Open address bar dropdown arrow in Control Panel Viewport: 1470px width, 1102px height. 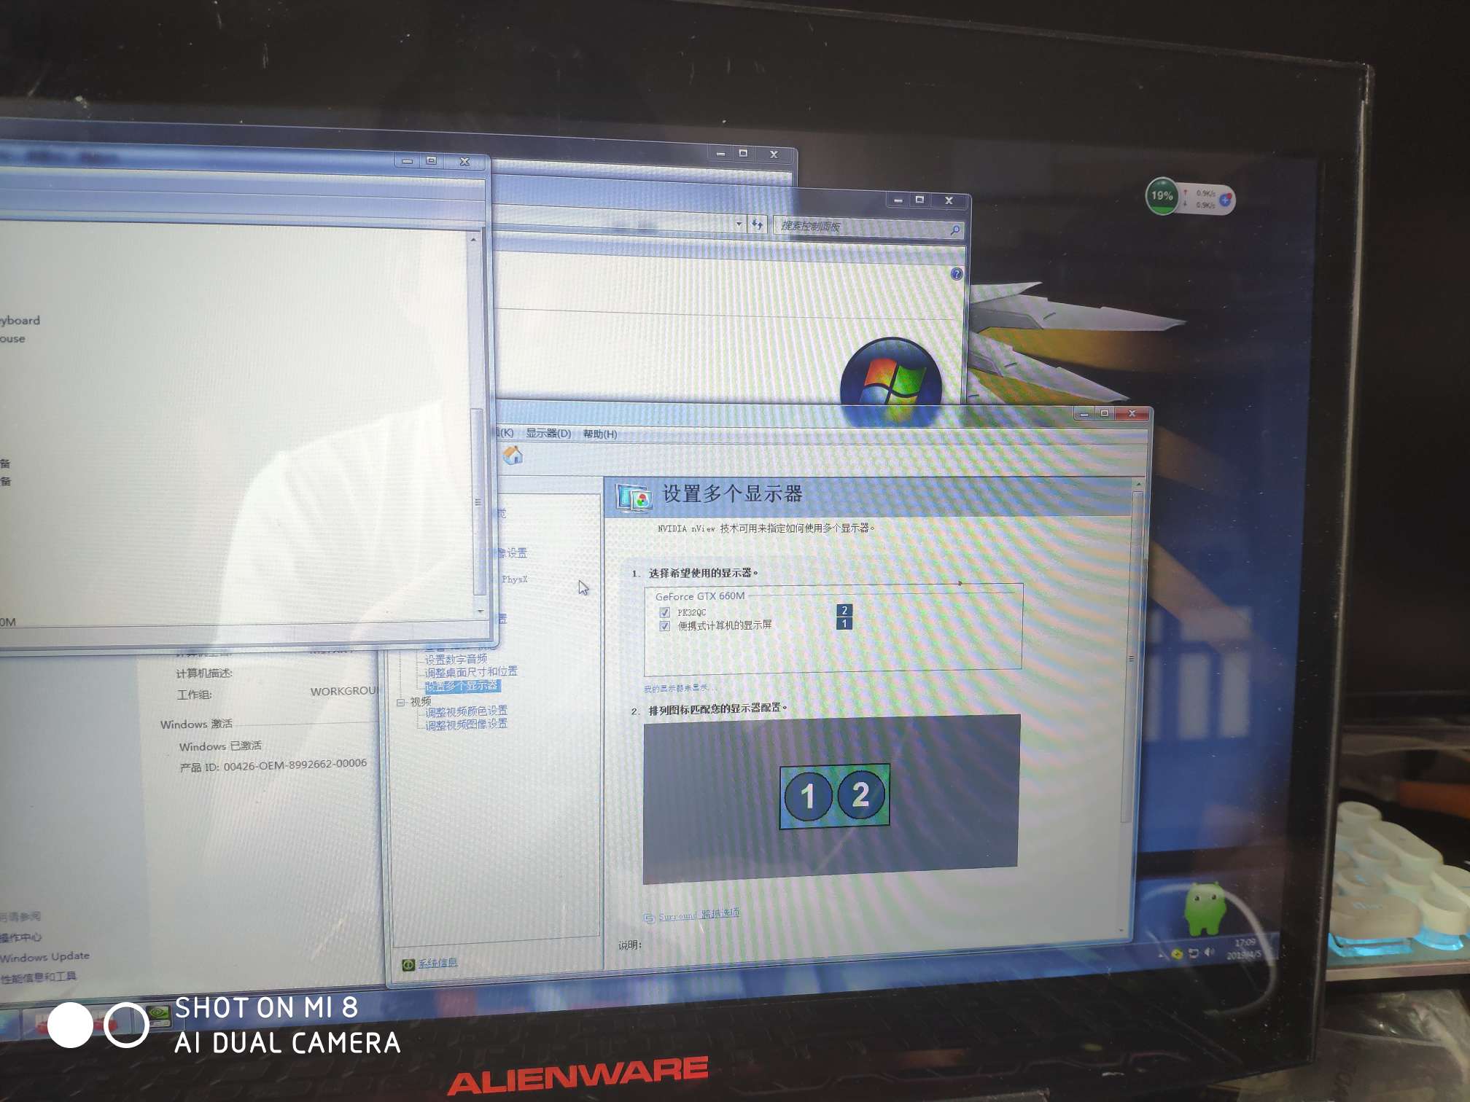click(739, 224)
